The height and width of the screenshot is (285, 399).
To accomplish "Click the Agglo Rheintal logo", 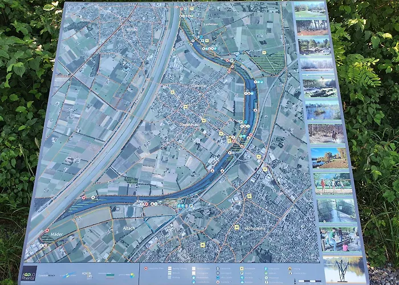I will coord(30,273).
